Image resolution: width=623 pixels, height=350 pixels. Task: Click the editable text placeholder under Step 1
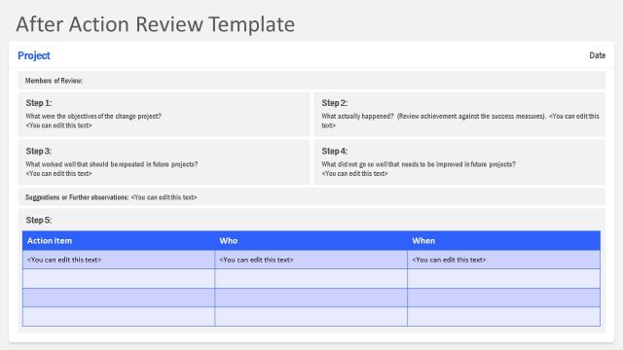coord(58,125)
